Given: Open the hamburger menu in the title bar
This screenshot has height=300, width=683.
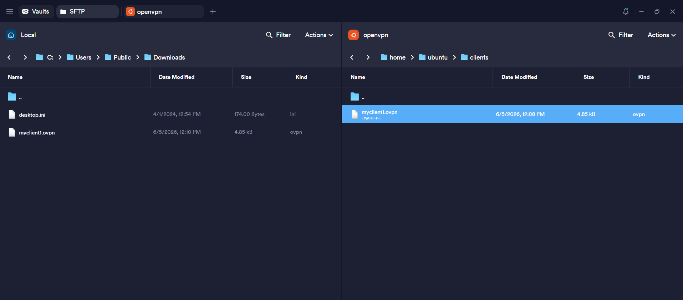Looking at the screenshot, I should tap(10, 12).
